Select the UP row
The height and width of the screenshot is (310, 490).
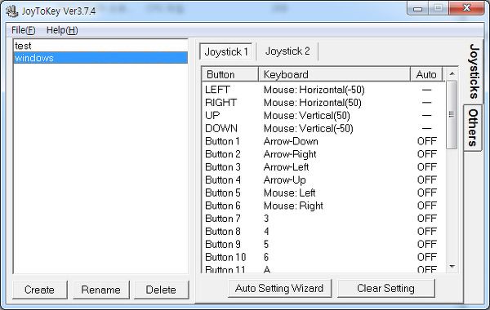point(323,116)
